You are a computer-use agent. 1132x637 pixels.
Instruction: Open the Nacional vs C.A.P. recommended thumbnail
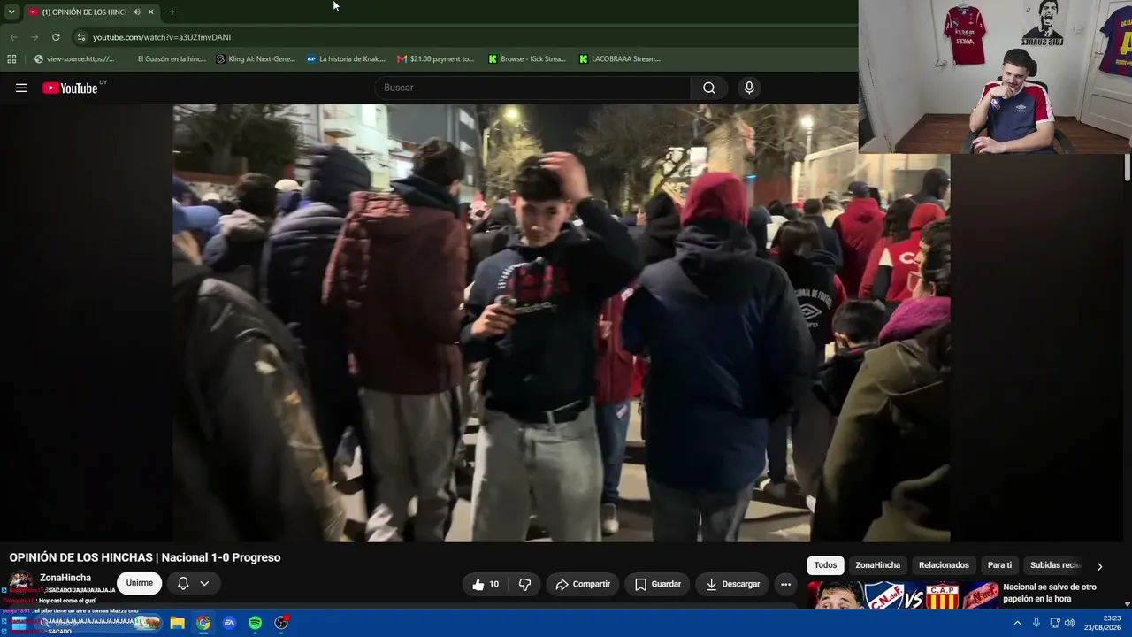point(902,595)
